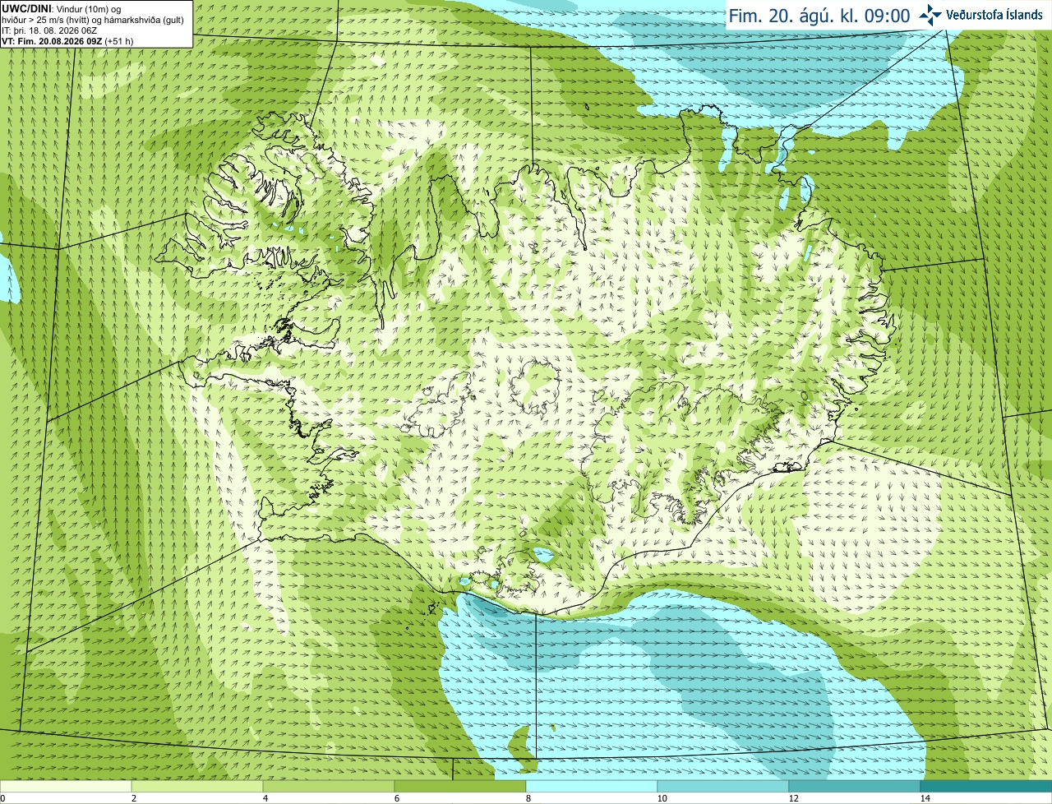The image size is (1052, 804).
Task: Pick the 2–4 m/s light green legend swatch
Action: tap(197, 787)
